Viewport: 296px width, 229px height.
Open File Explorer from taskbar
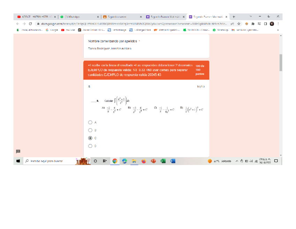click(x=134, y=161)
